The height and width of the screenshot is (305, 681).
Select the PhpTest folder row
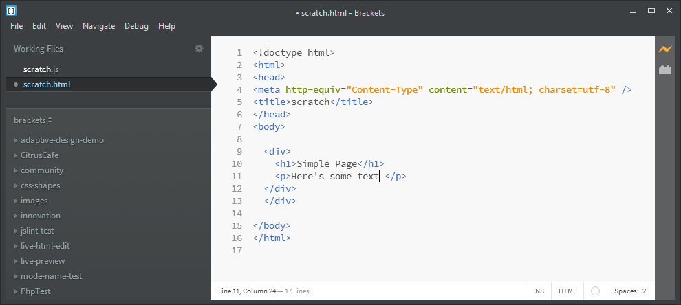[x=108, y=291]
